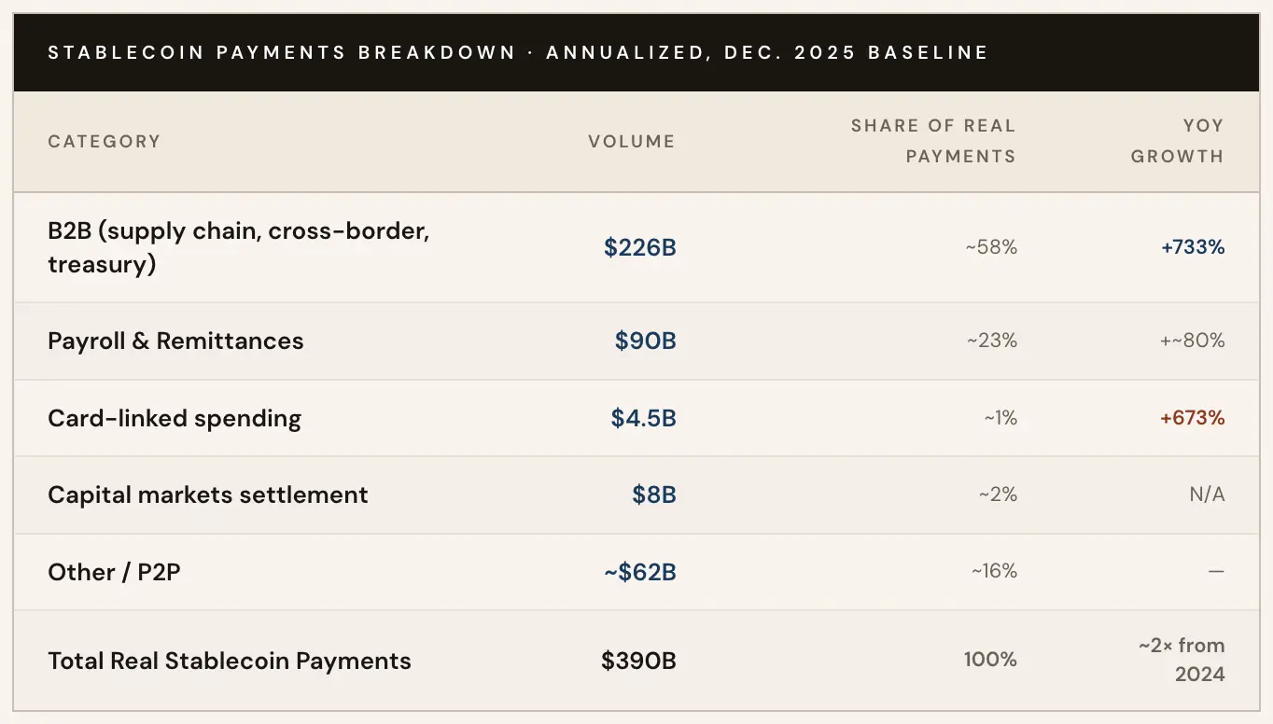This screenshot has width=1273, height=724.
Task: Select the $90B volume cell
Action: tap(645, 341)
